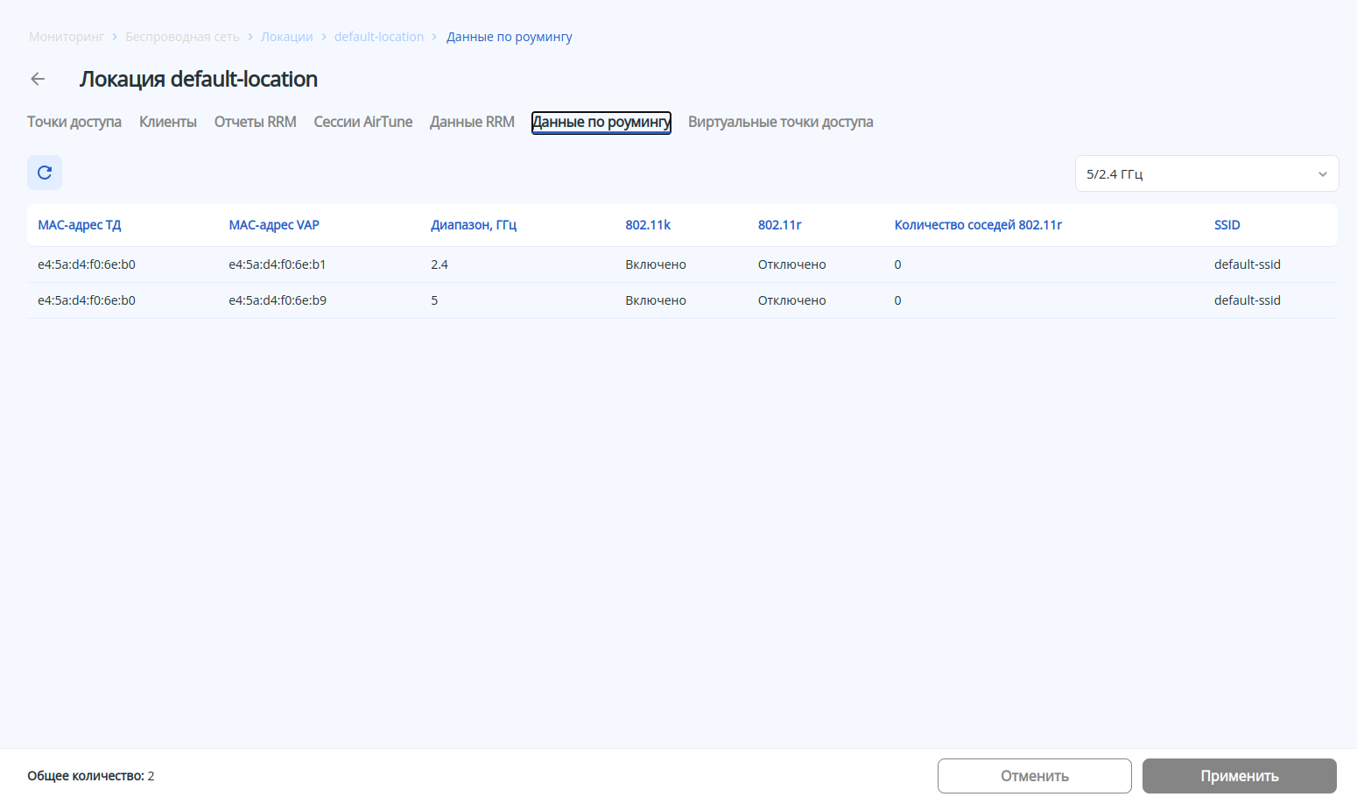Click the Мониторинг breadcrumb

(67, 37)
